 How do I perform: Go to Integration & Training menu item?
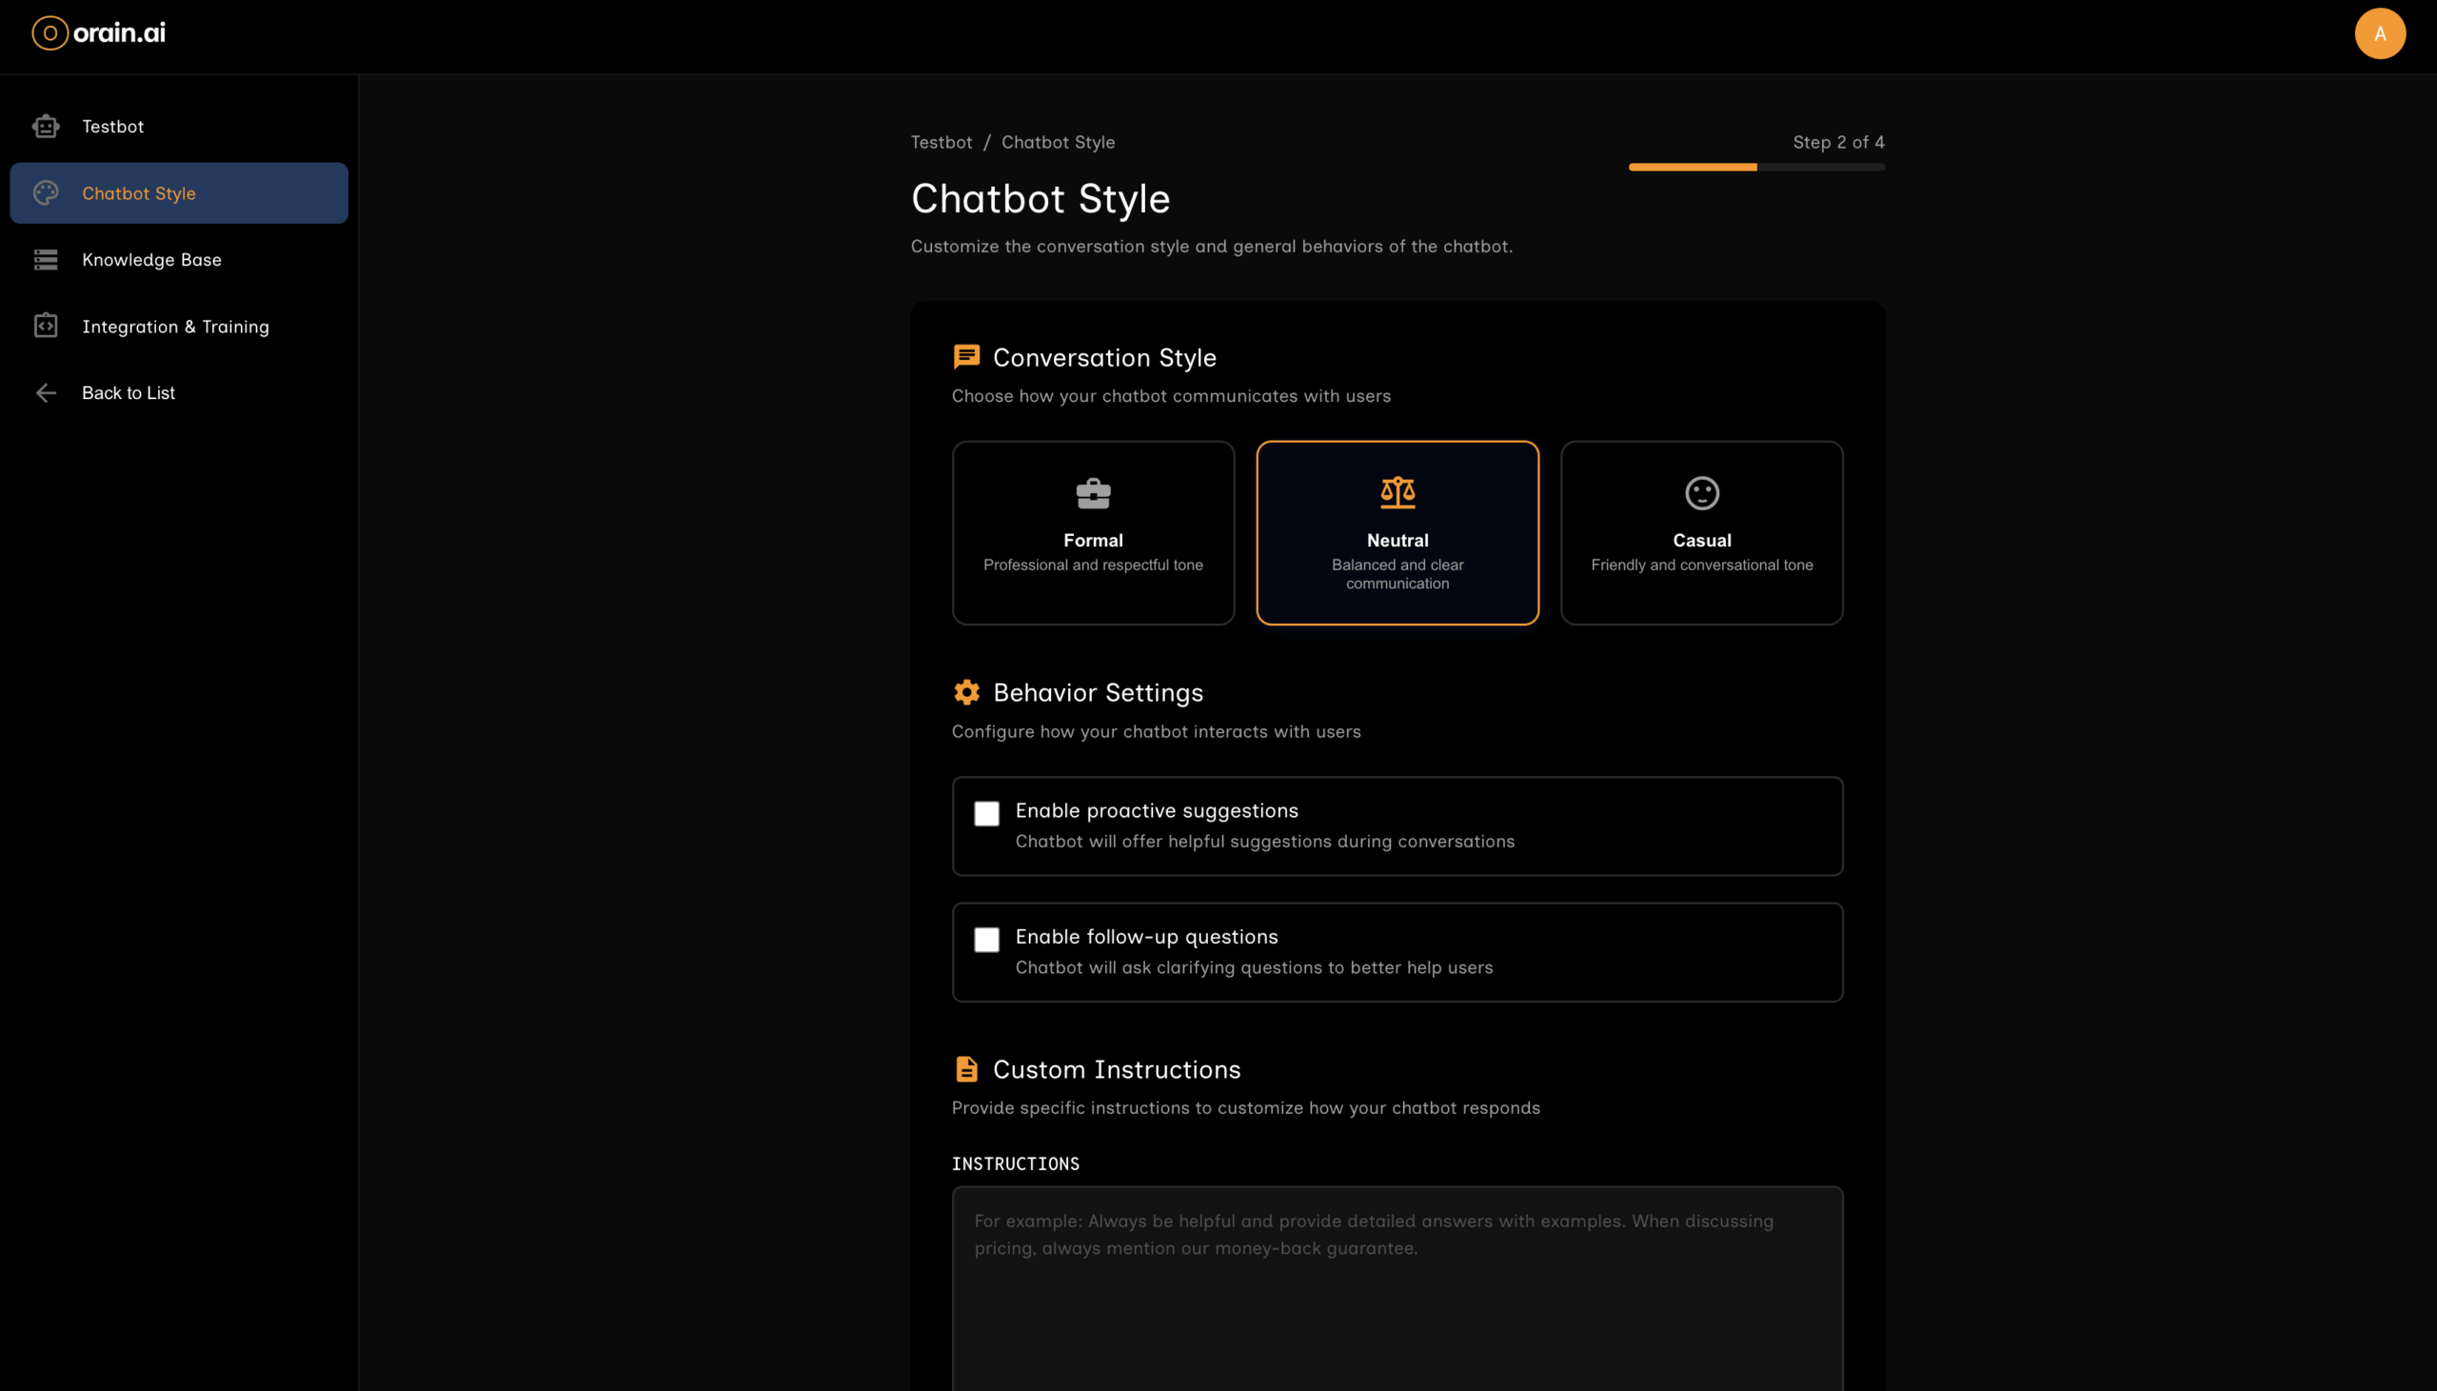pos(176,327)
